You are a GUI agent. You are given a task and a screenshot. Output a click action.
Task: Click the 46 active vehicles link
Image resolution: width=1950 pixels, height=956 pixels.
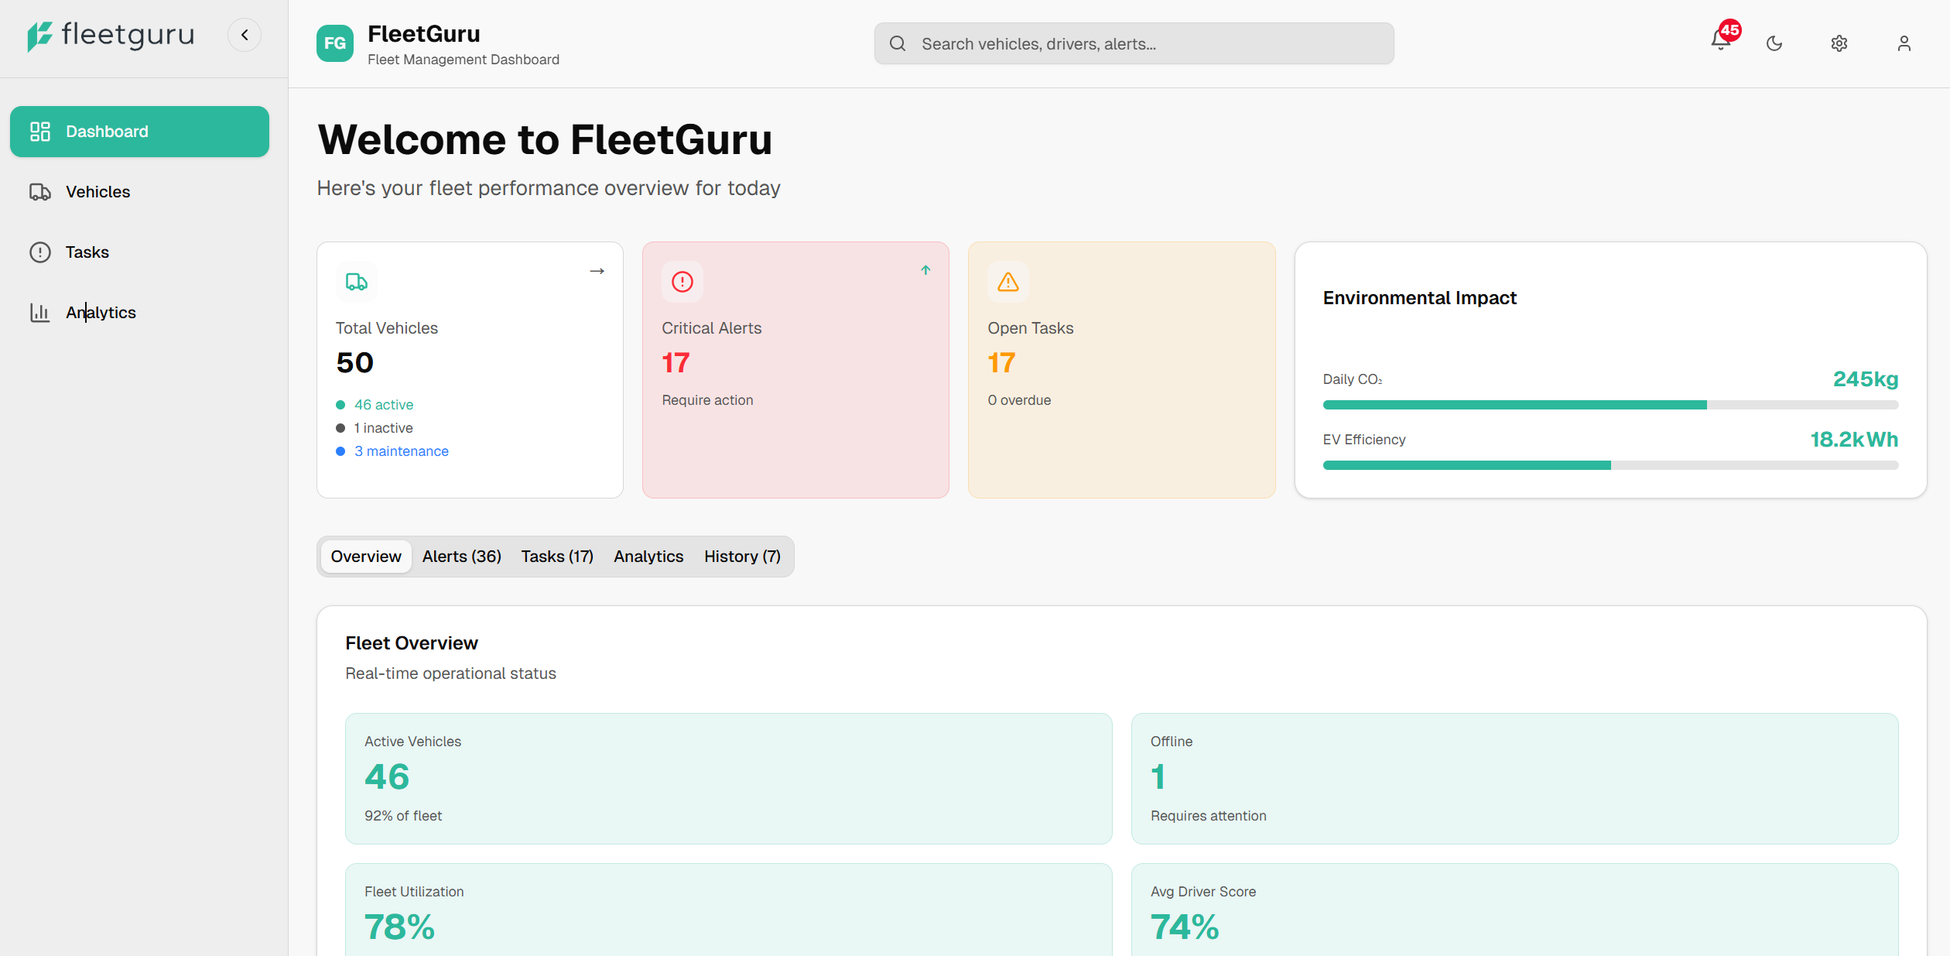(x=384, y=404)
